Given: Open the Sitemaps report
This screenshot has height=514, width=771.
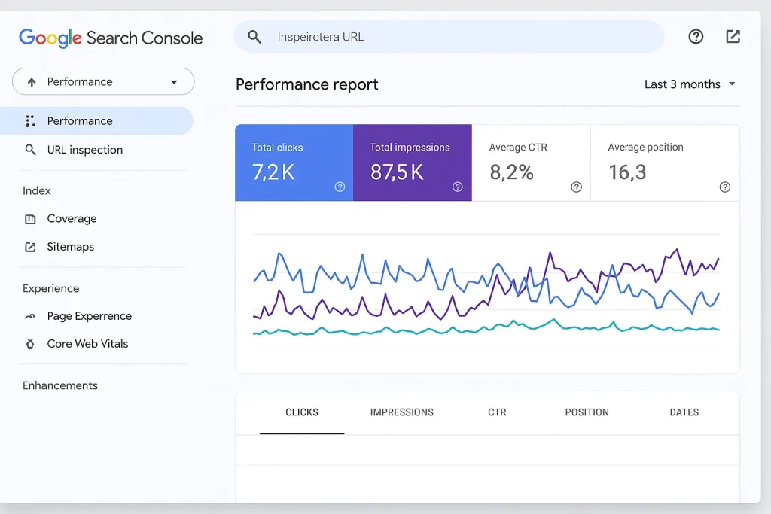Looking at the screenshot, I should 71,246.
